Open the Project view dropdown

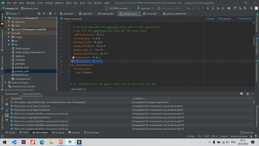(x=13, y=13)
